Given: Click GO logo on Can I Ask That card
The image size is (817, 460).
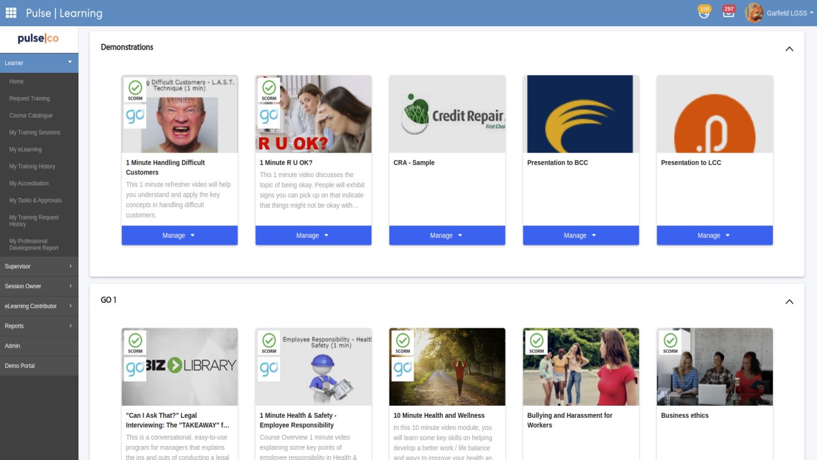Looking at the screenshot, I should click(135, 369).
